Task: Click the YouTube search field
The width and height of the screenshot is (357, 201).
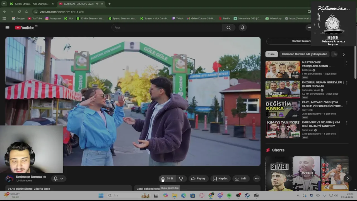Action: 167,28
